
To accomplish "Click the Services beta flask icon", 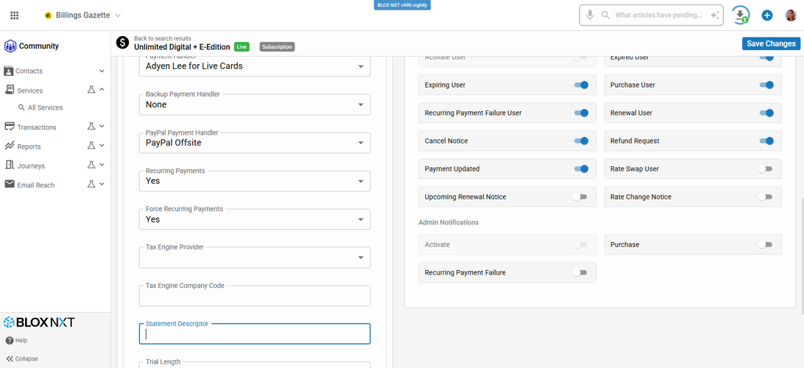I will click(x=91, y=90).
